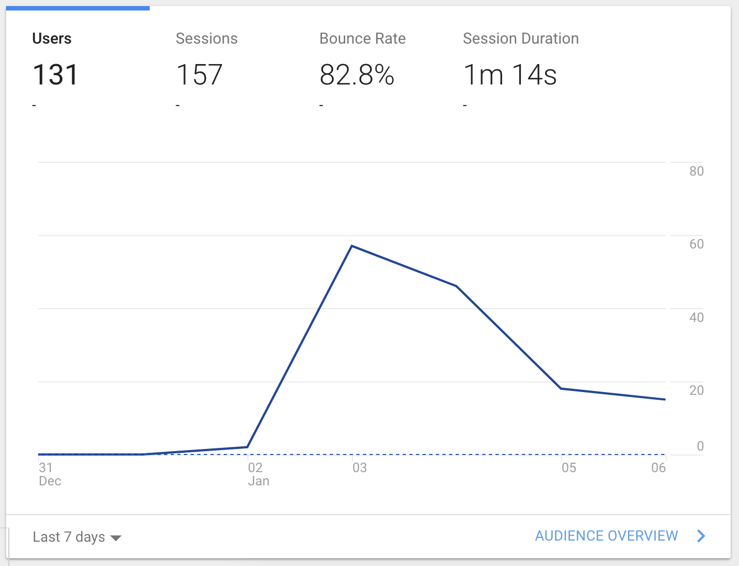Click the chart peak point on 03
The image size is (739, 566).
(x=352, y=246)
